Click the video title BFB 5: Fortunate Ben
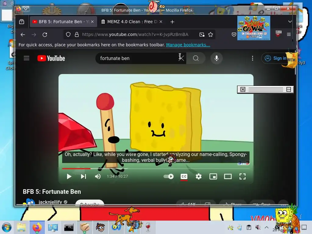Image resolution: width=312 pixels, height=234 pixels. coord(52,192)
